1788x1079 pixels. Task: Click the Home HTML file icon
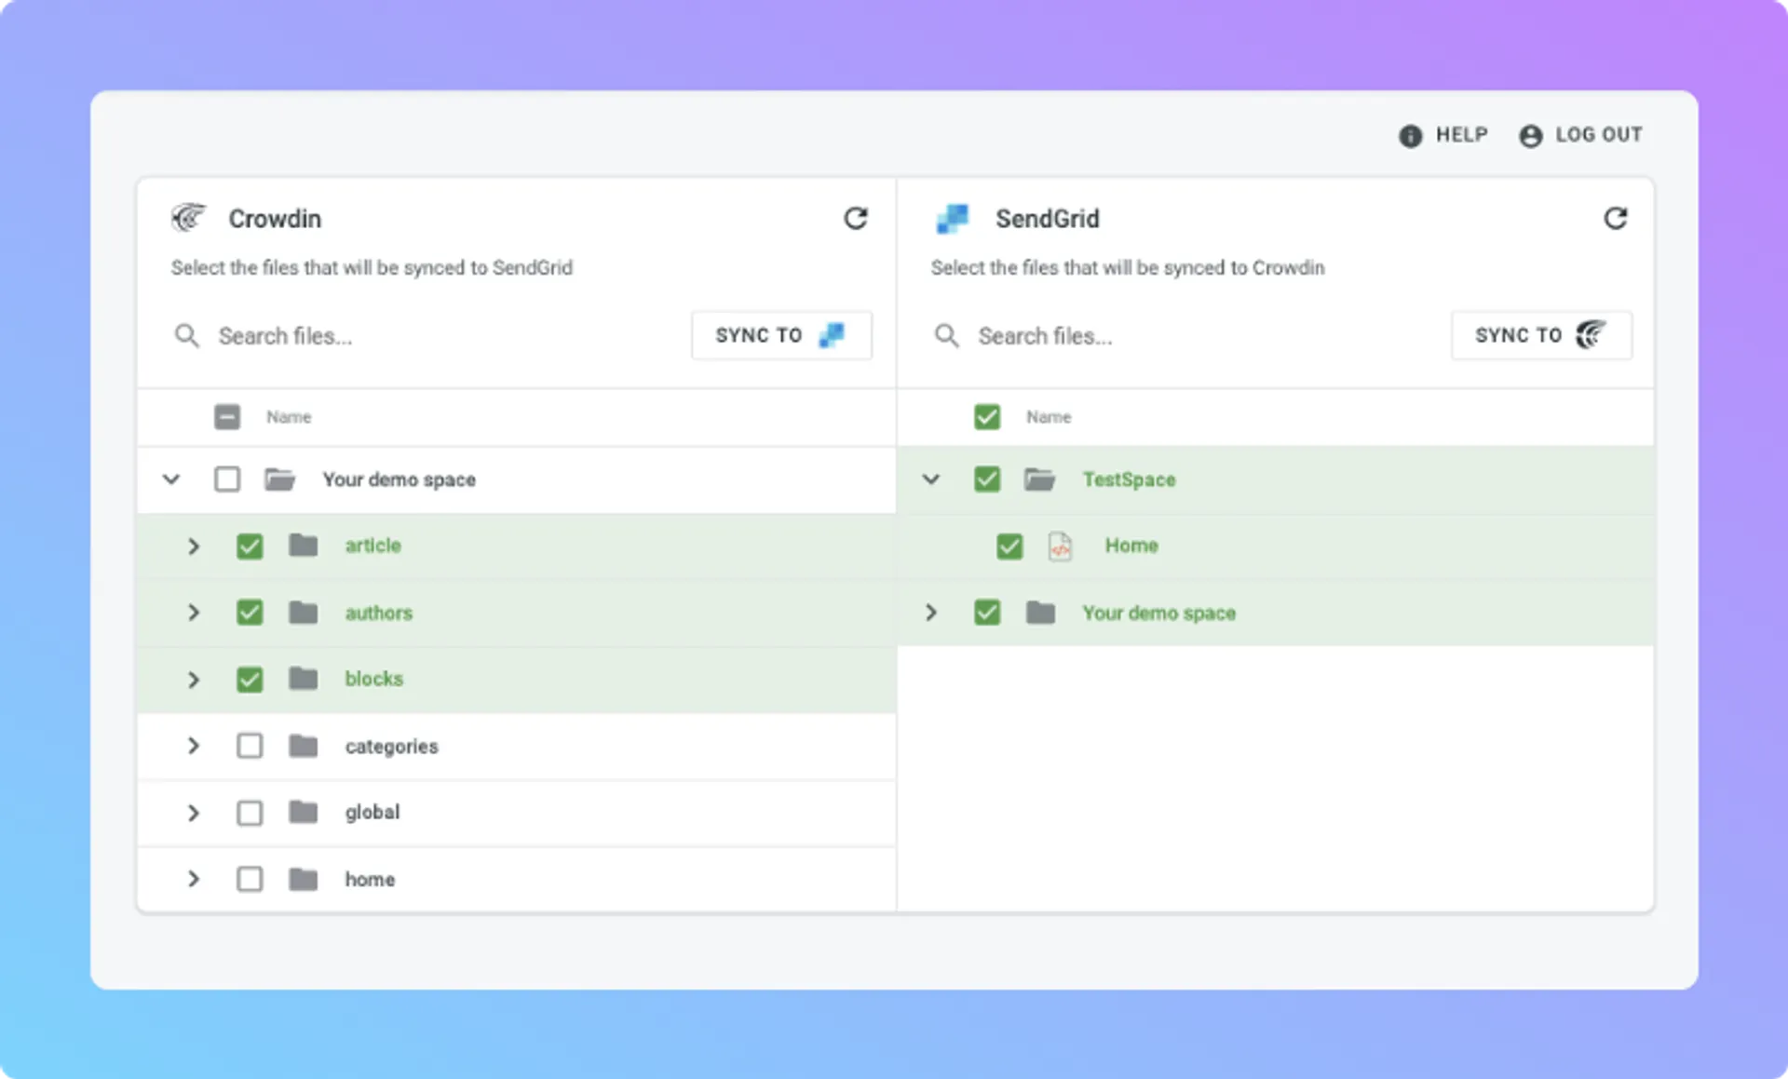pyautogui.click(x=1060, y=546)
